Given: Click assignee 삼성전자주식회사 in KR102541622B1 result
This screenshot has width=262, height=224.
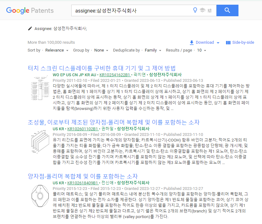Looking at the screenshot, I should tap(165, 75).
